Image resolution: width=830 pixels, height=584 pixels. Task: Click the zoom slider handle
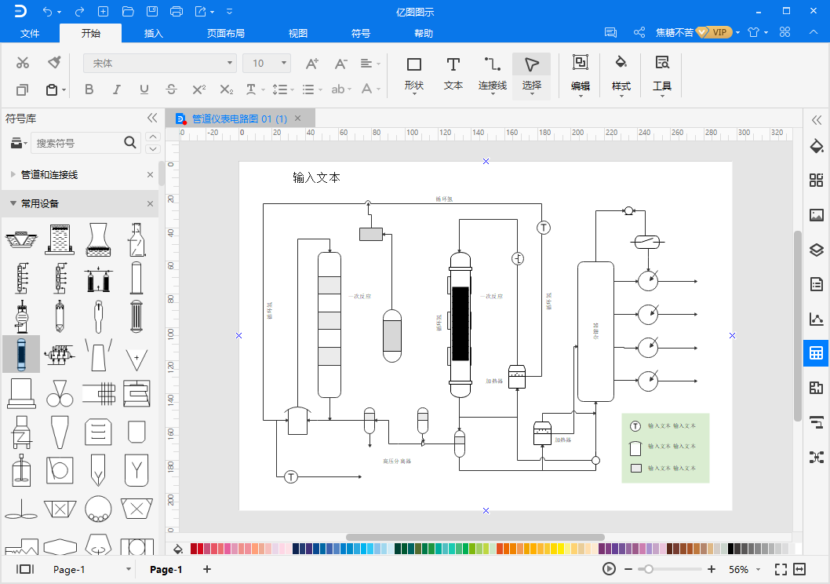[649, 569]
